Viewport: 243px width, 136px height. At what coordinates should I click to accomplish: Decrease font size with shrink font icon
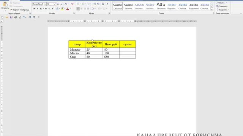pyautogui.click(x=62, y=4)
